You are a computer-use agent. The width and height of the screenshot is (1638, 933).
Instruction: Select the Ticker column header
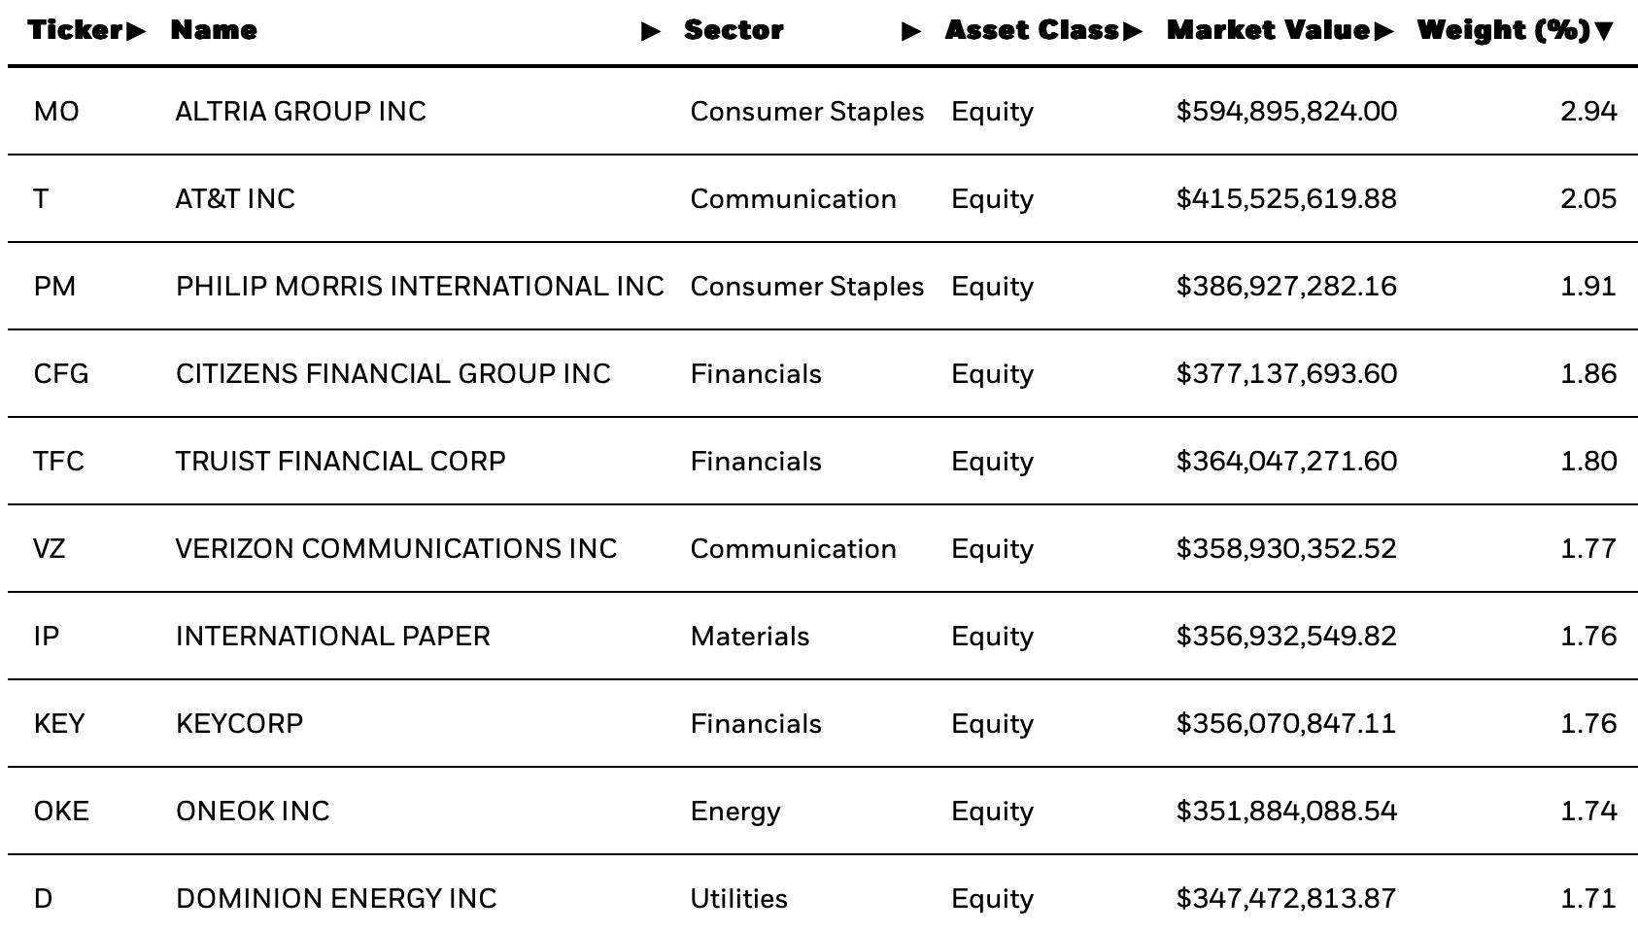76,30
